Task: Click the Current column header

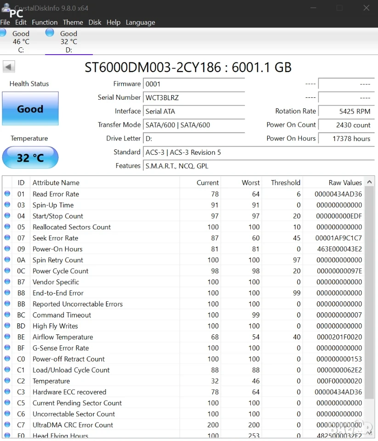Action: click(x=200, y=183)
